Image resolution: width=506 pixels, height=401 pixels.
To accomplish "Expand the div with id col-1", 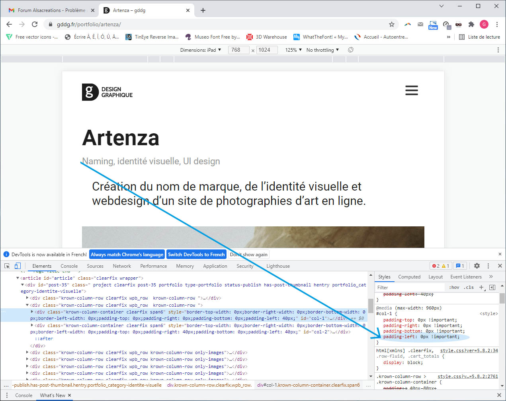I will pyautogui.click(x=32, y=312).
